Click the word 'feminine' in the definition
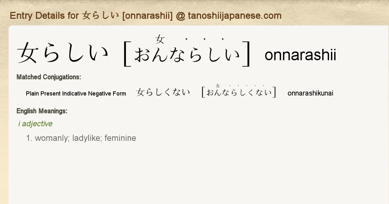The width and height of the screenshot is (389, 204). coord(120,138)
